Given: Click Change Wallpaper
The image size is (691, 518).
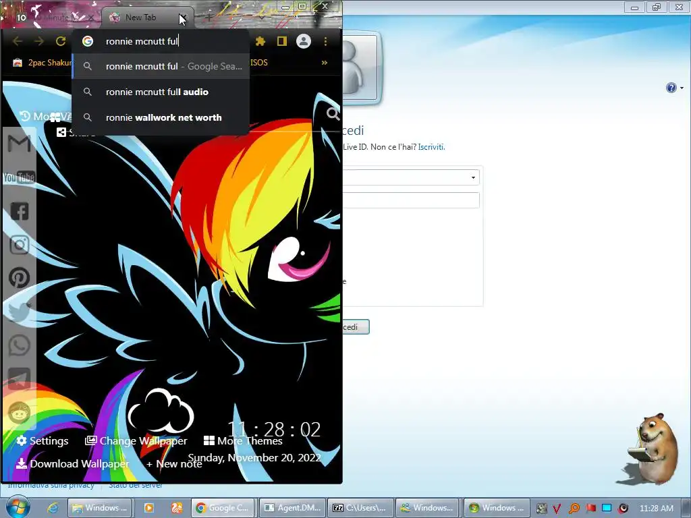Looking at the screenshot, I should click(136, 441).
